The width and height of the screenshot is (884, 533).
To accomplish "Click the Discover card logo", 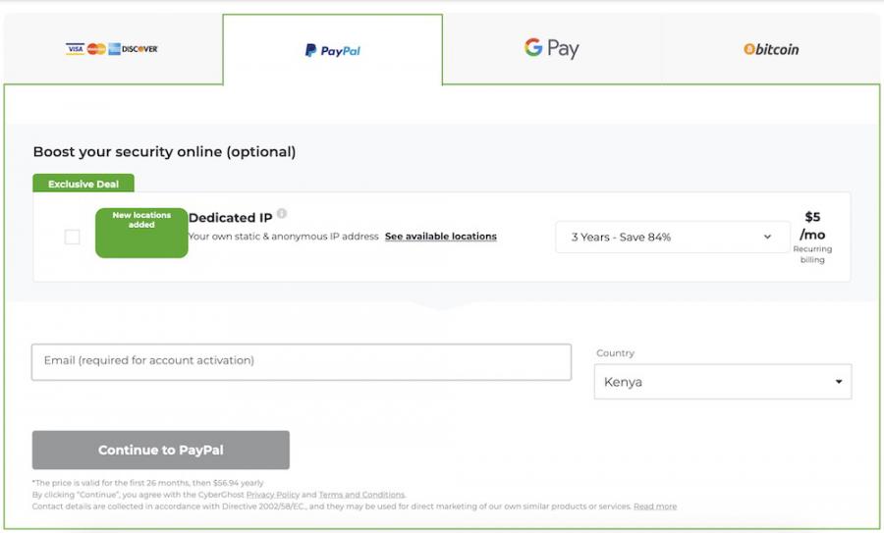I will click(x=139, y=49).
